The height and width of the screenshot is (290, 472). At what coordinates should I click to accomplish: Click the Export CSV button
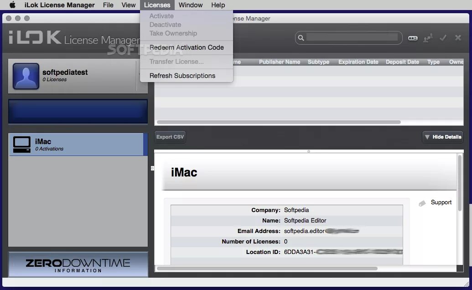(170, 137)
